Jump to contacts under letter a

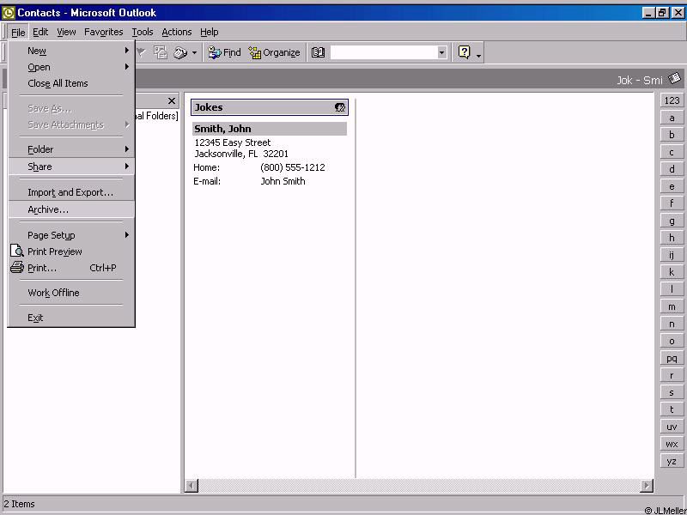(x=672, y=118)
